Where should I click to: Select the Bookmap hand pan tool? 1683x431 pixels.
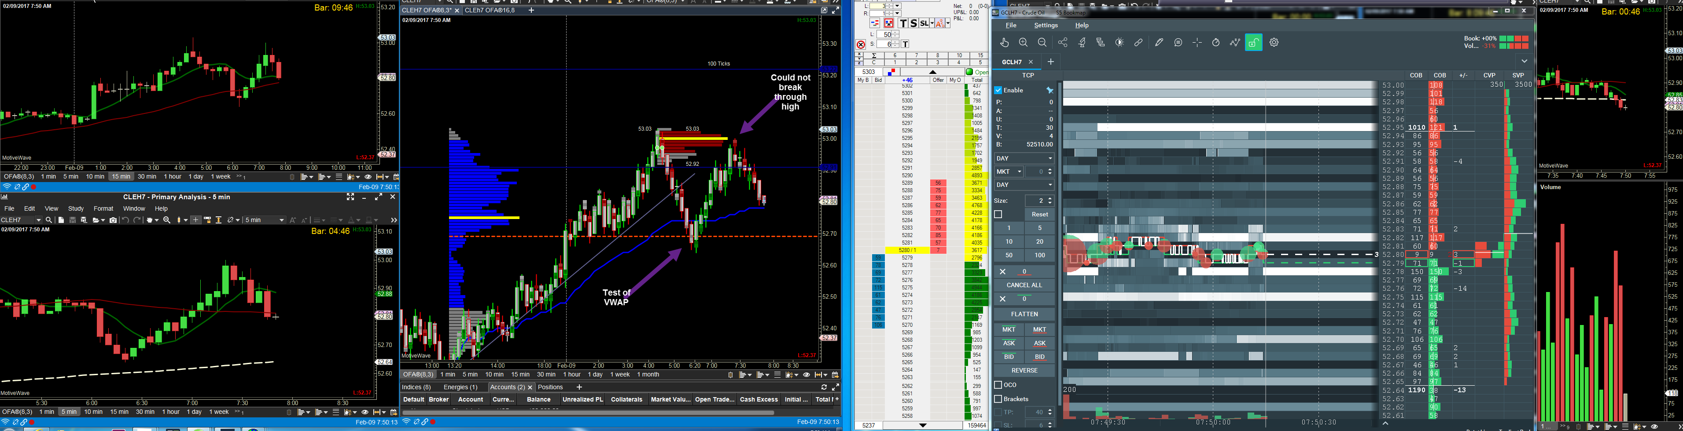coord(1005,43)
